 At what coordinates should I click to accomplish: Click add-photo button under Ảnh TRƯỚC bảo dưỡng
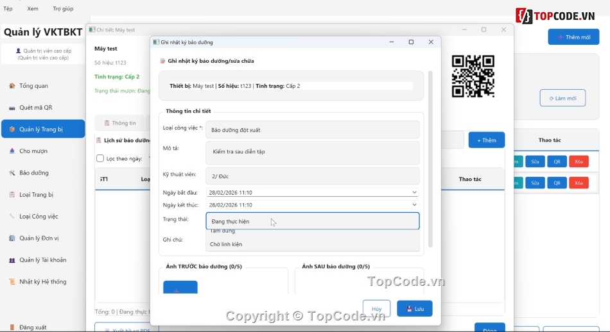[180, 287]
